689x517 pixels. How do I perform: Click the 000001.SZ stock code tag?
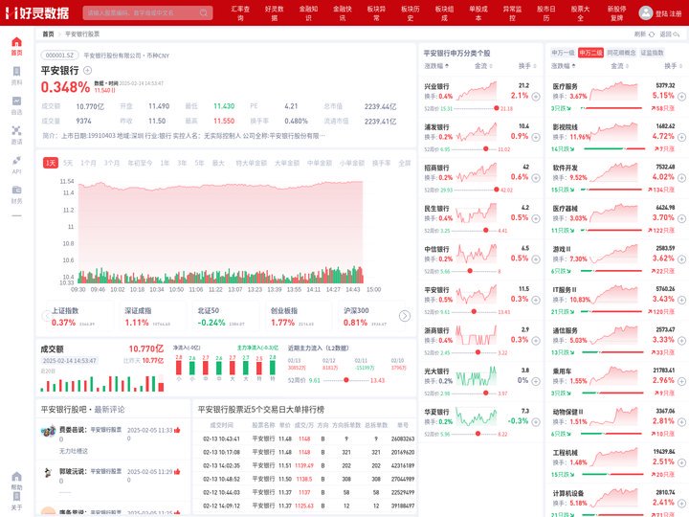point(59,56)
